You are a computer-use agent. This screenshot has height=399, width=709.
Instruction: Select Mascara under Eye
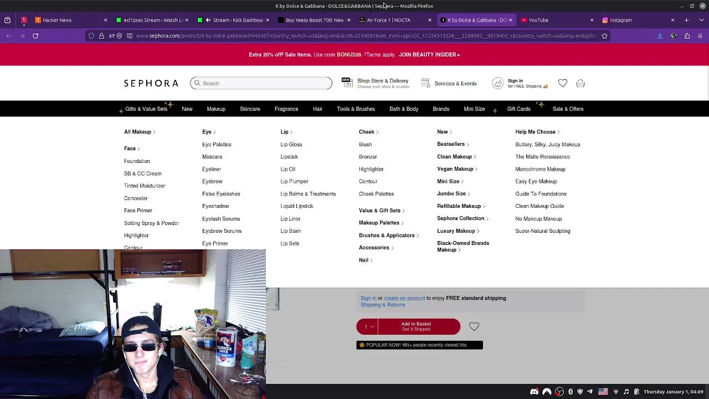click(212, 157)
